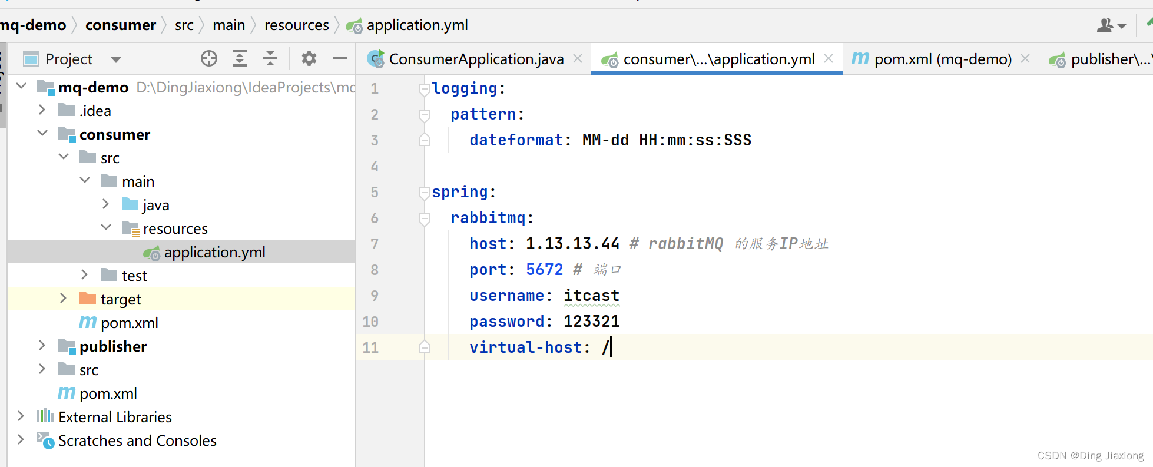Click main in the breadcrumb bar

(229, 25)
